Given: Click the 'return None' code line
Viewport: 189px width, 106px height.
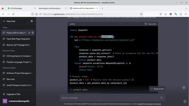Looking at the screenshot, I should [85, 70].
